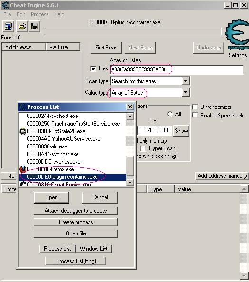Click the Type column header

click(161, 189)
